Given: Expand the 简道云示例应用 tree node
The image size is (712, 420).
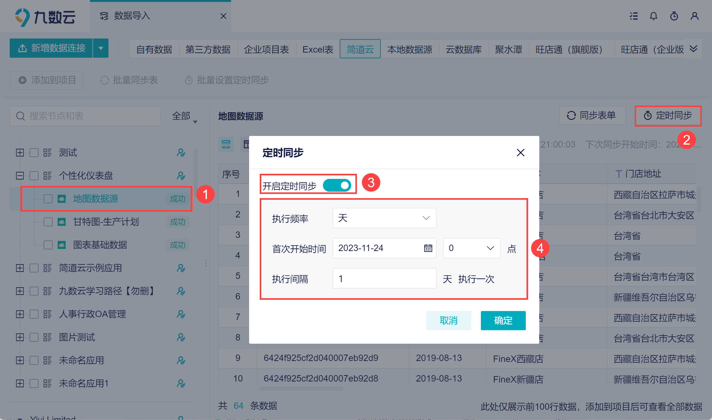Looking at the screenshot, I should pyautogui.click(x=20, y=268).
